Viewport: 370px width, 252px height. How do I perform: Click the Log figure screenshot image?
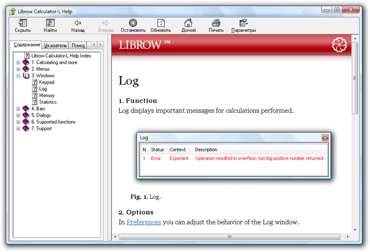pos(234,156)
